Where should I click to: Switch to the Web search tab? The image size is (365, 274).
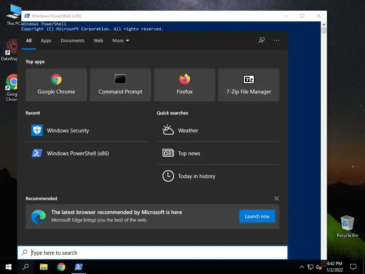click(98, 41)
